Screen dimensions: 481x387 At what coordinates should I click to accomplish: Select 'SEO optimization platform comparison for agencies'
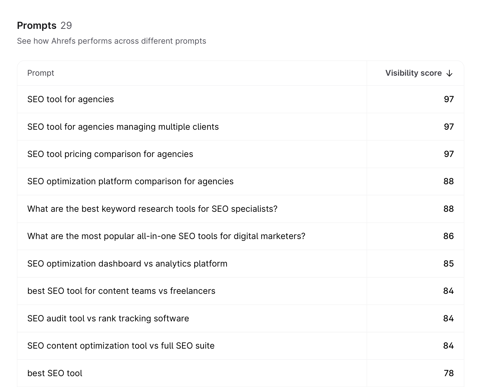(130, 181)
